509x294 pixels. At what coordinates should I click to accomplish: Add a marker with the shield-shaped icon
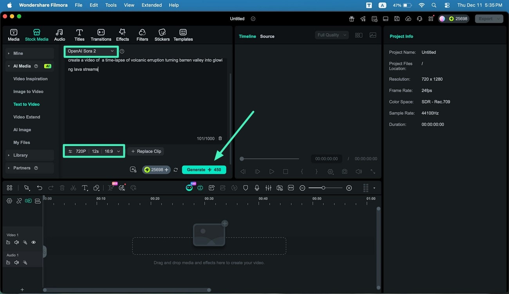tap(245, 188)
